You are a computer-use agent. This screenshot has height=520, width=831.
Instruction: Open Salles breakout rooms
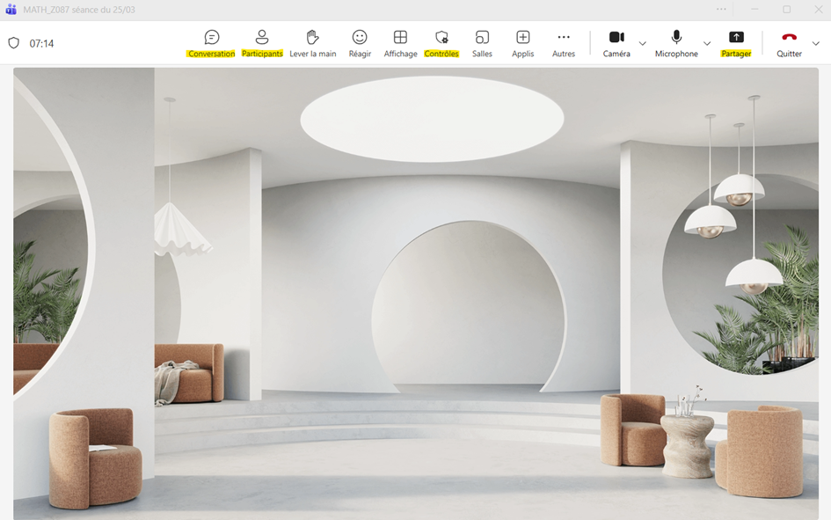pyautogui.click(x=482, y=43)
